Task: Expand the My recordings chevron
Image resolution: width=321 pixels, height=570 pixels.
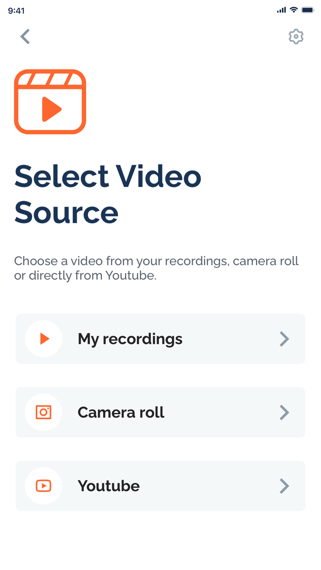Action: (285, 339)
